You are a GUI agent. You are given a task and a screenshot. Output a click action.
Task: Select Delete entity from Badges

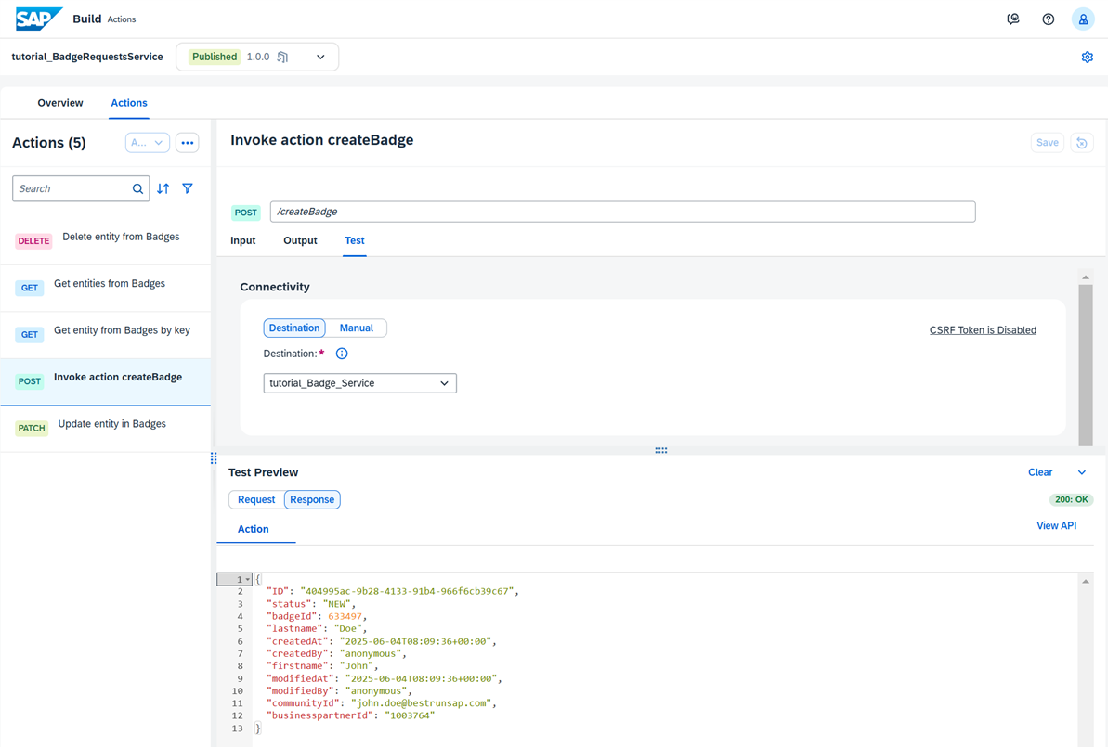point(105,241)
